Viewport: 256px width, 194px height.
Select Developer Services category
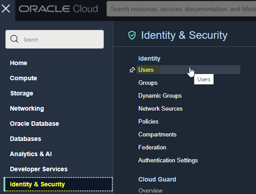coord(38,169)
